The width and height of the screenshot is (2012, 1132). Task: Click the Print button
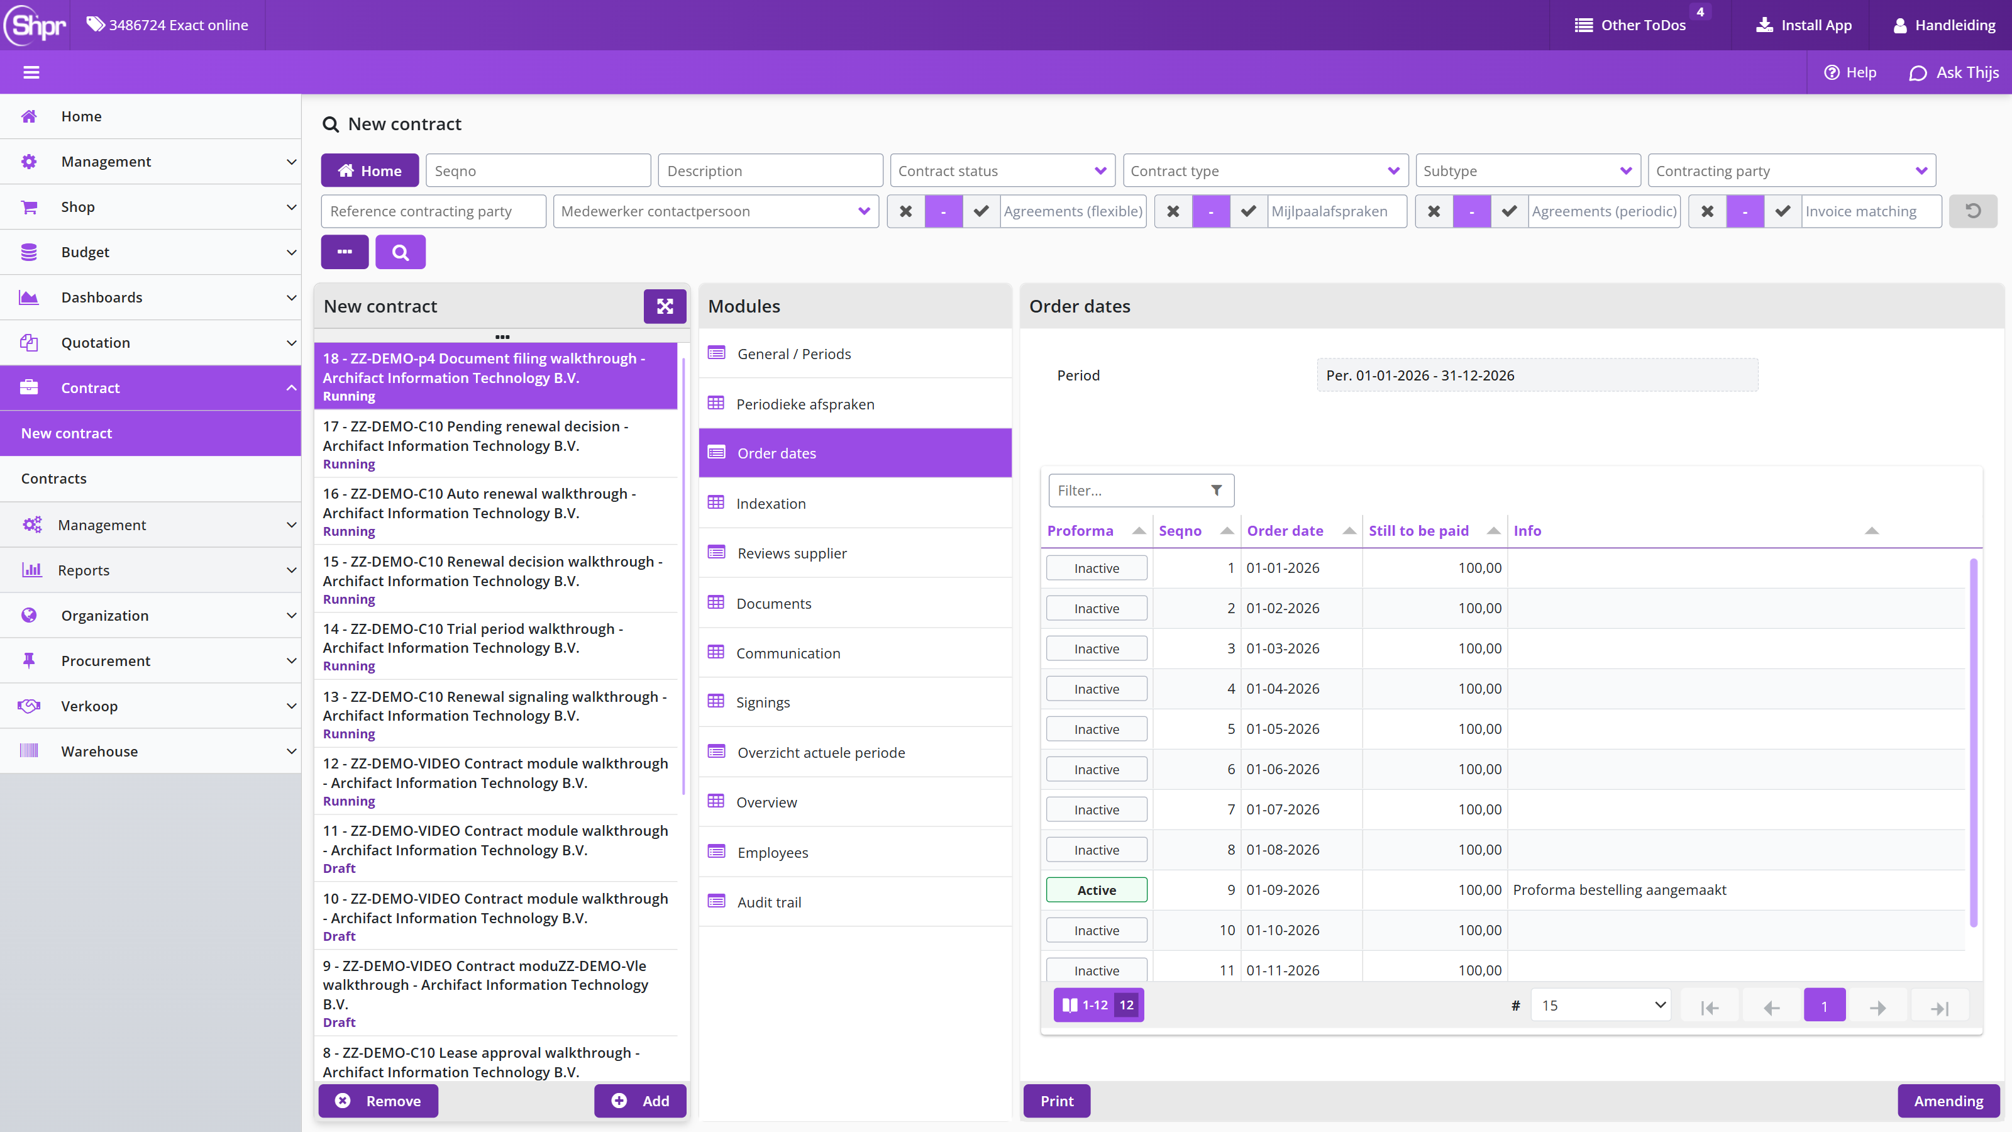[1057, 1101]
